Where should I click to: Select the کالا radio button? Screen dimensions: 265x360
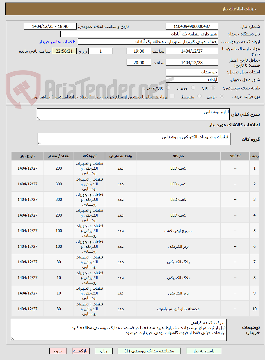pyautogui.click(x=213, y=88)
